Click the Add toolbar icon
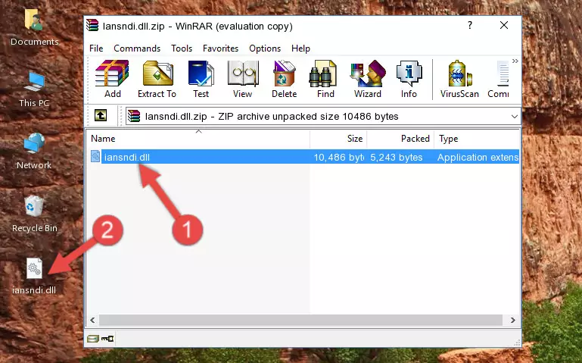This screenshot has height=363, width=582. pyautogui.click(x=112, y=79)
